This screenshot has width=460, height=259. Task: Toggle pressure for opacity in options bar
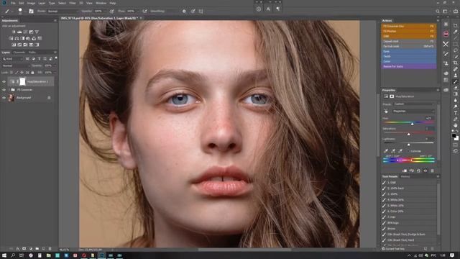click(112, 12)
